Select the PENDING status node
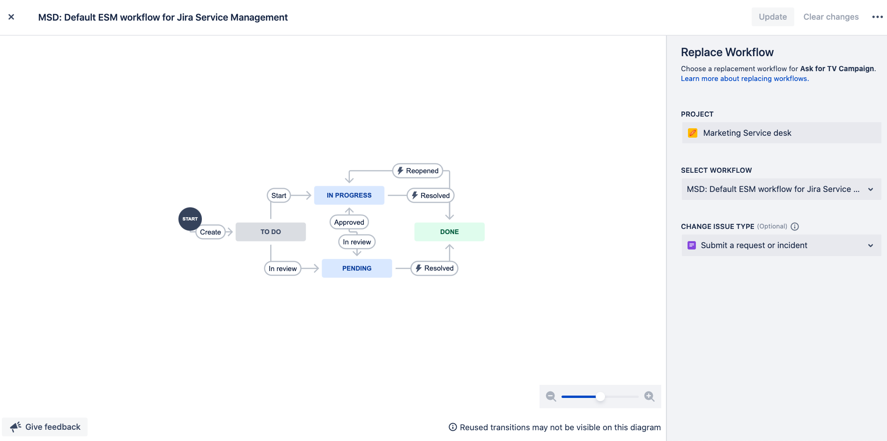 click(356, 268)
